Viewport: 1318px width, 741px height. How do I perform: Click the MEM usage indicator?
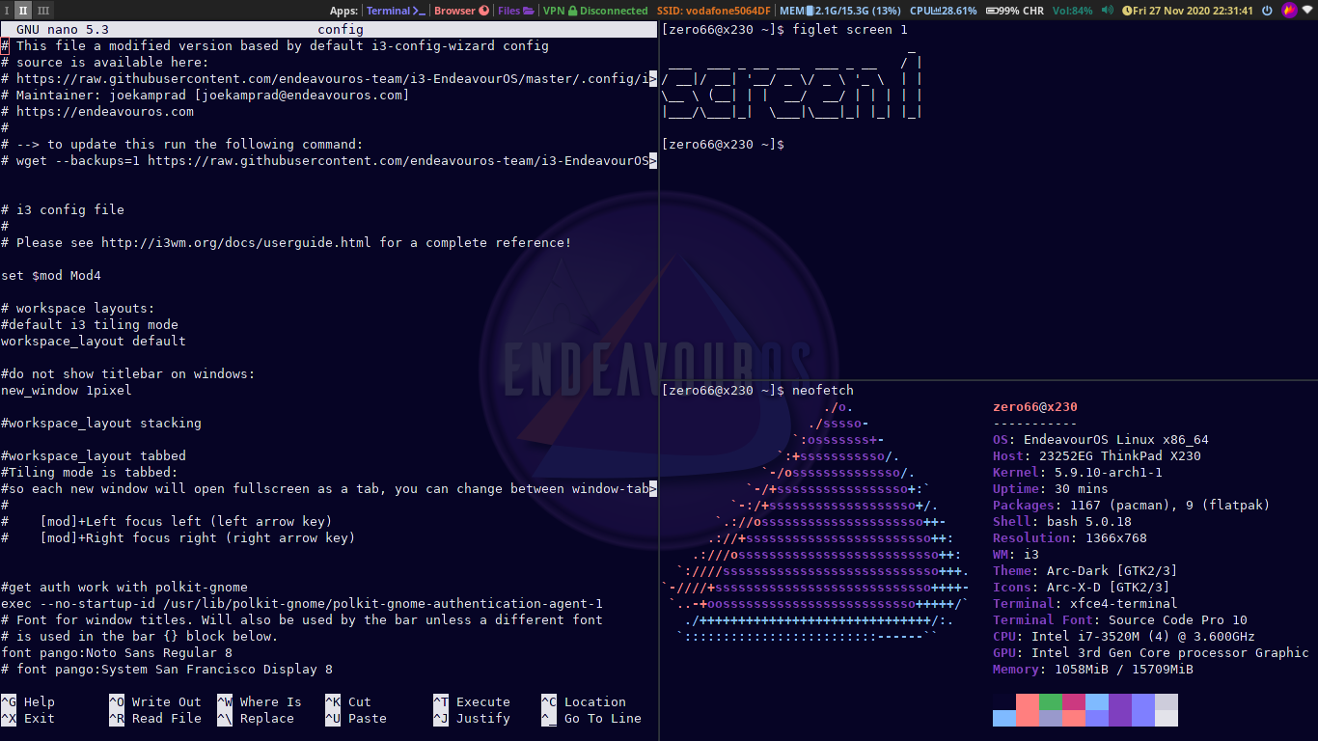839,11
